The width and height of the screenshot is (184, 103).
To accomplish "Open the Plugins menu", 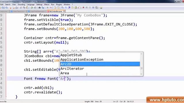I will 59,5.
